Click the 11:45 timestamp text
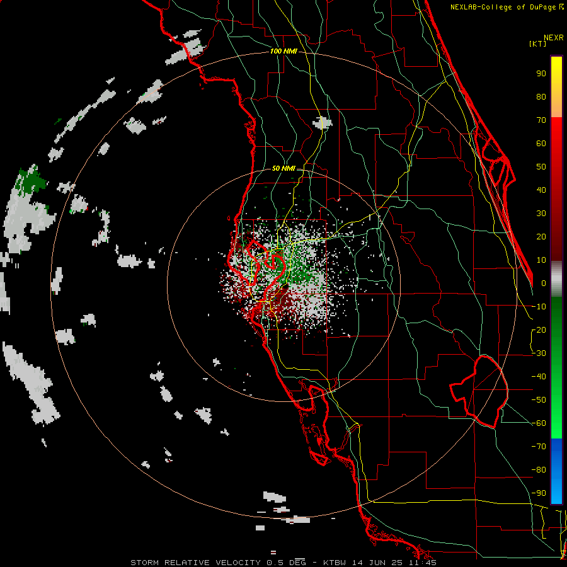 (422, 563)
